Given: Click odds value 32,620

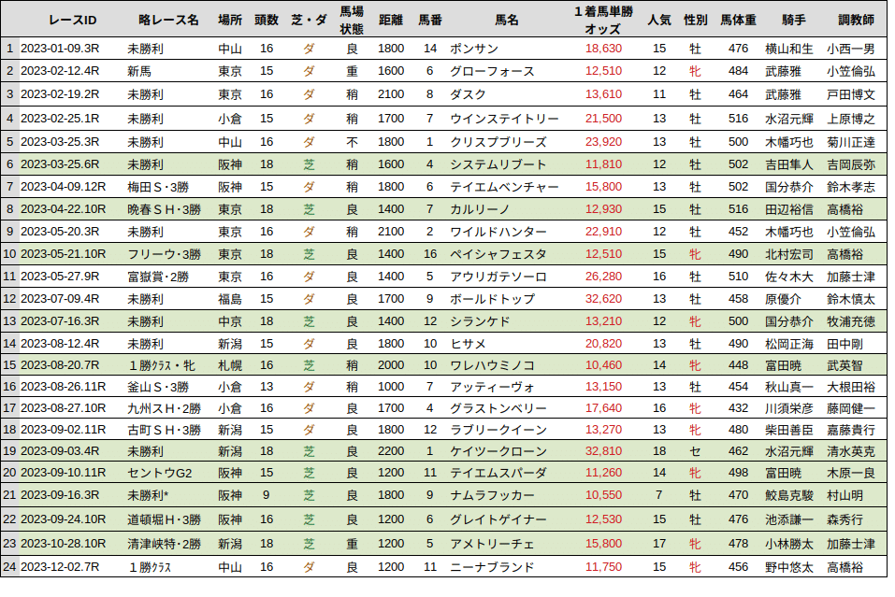Looking at the screenshot, I should pyautogui.click(x=603, y=299).
